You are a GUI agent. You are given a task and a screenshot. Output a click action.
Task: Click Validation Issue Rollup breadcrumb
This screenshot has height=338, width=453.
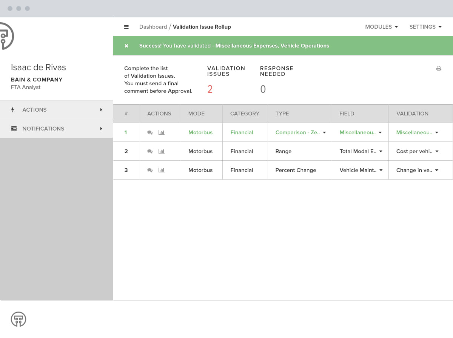(202, 27)
